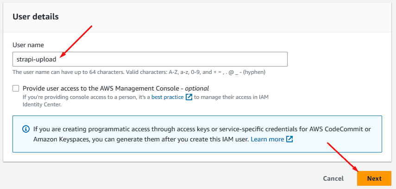
Task: Click the valid characters helper text
Action: pos(138,72)
